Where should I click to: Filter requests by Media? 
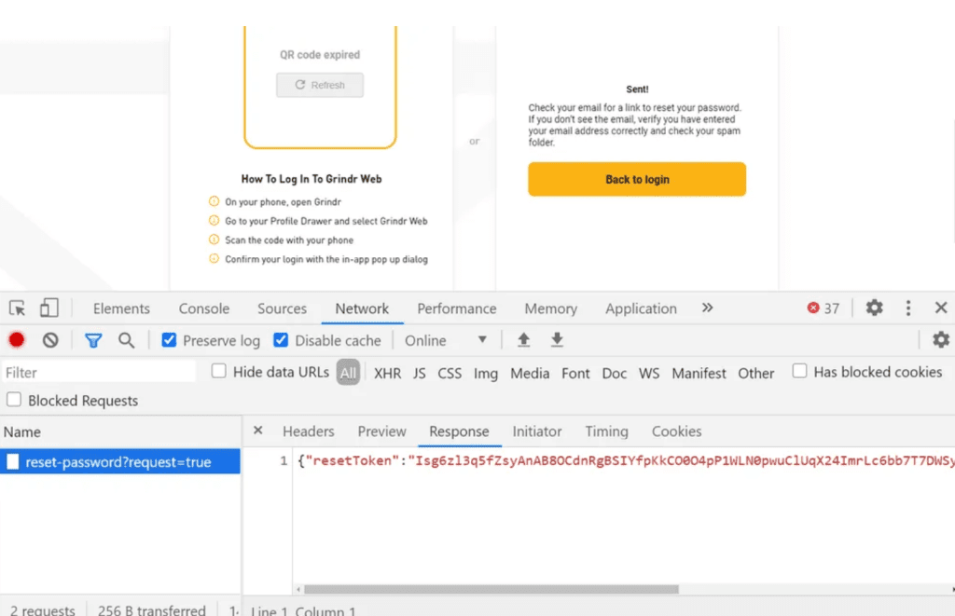click(530, 373)
